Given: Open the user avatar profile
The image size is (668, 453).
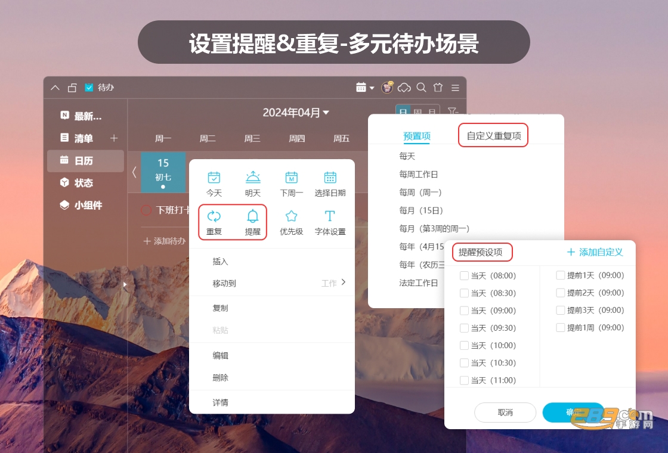Looking at the screenshot, I should (387, 87).
